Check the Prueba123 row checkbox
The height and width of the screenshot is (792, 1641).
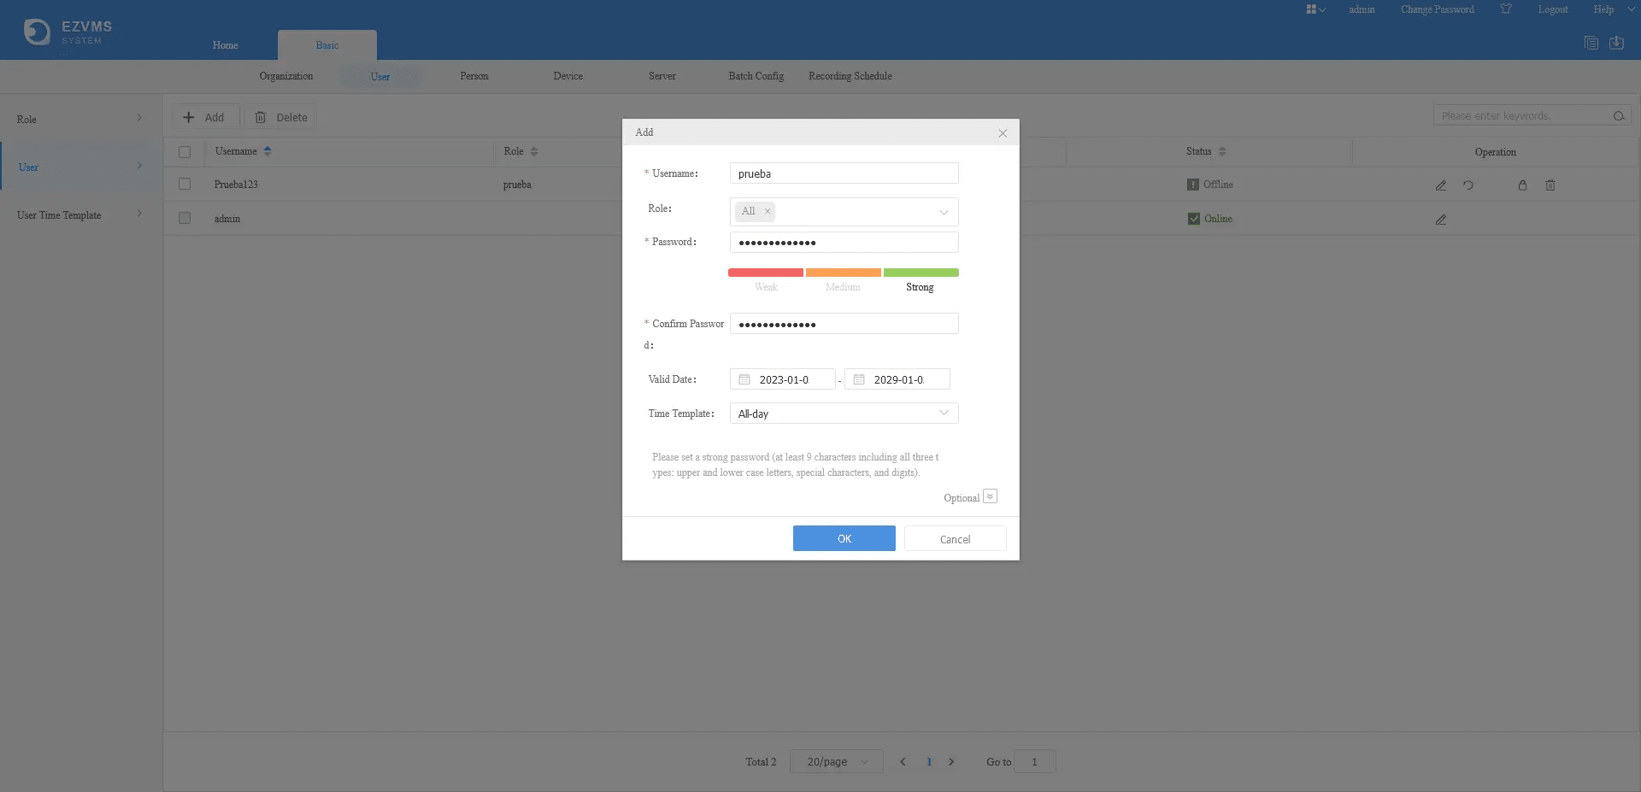(x=185, y=184)
